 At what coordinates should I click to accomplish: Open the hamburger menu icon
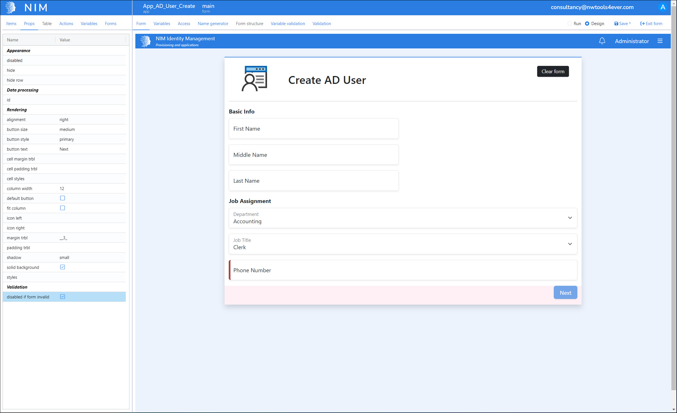(660, 41)
